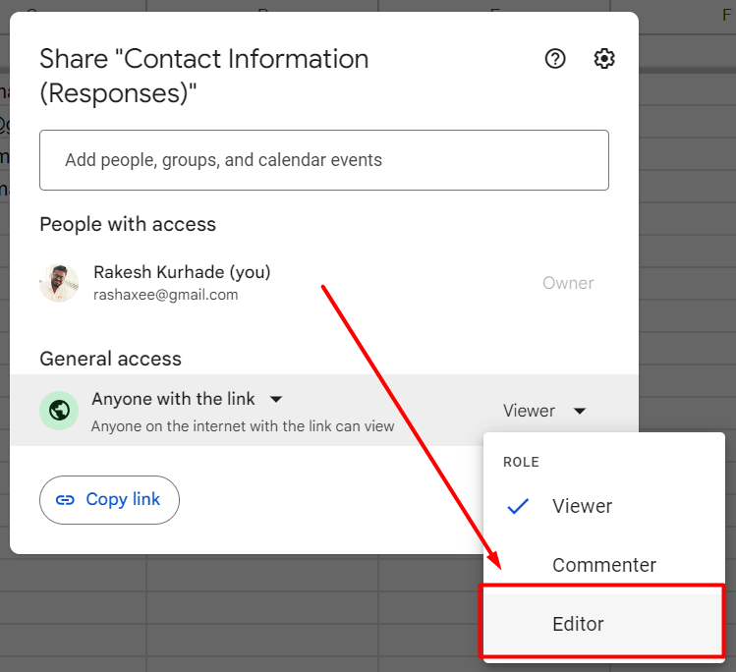Choose the Editor role option
Viewport: 736px width, 672px height.
604,624
